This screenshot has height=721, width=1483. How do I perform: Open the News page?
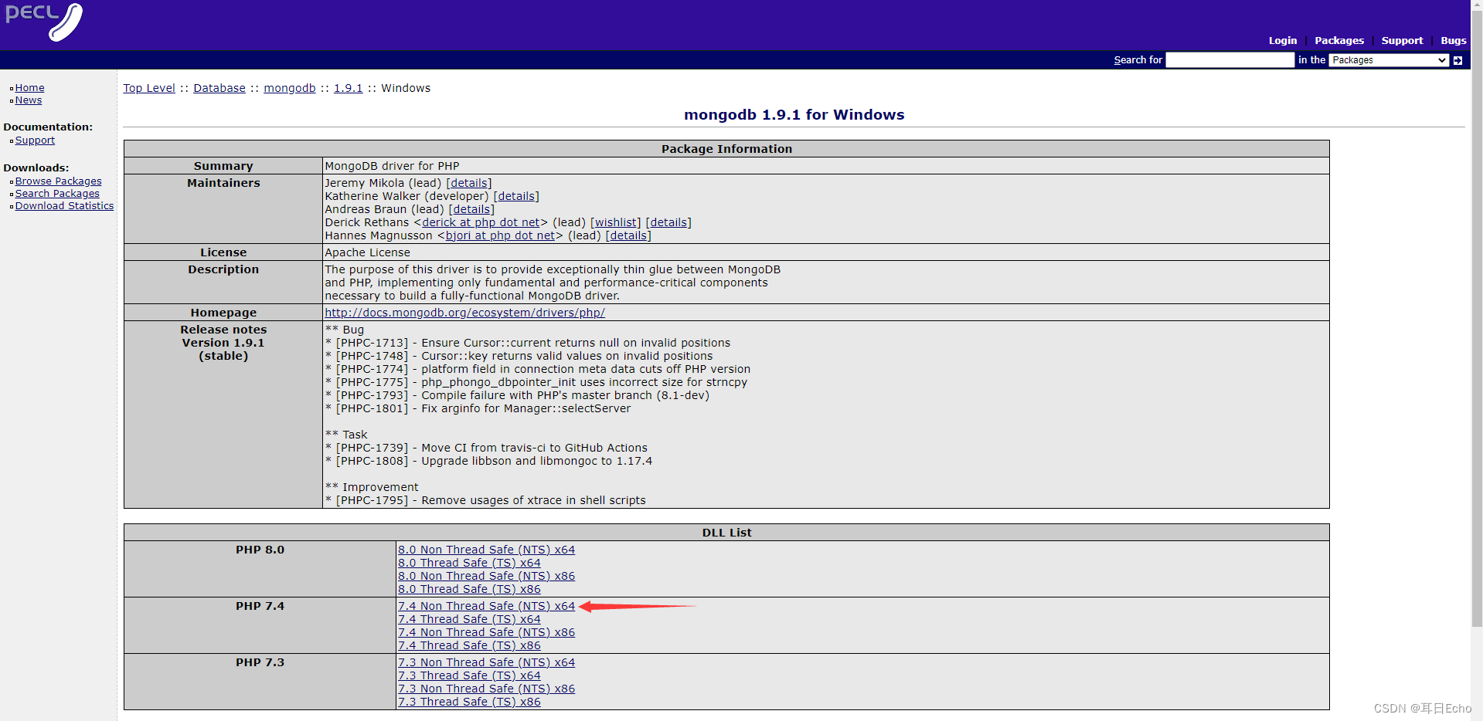29,100
